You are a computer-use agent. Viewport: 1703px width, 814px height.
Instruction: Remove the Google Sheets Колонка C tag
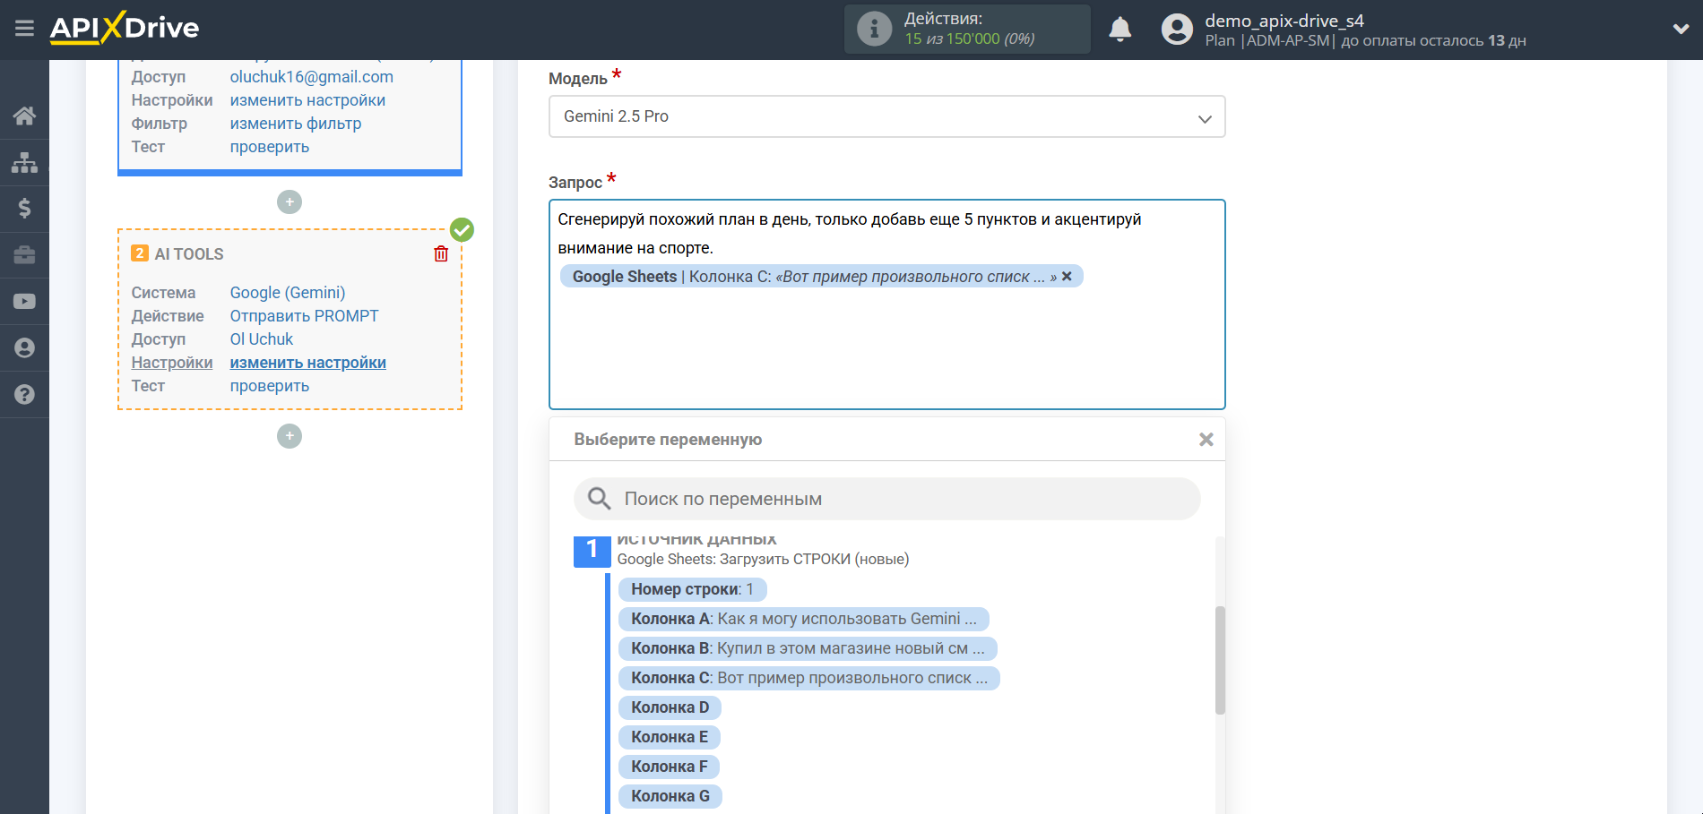pyautogui.click(x=1067, y=277)
